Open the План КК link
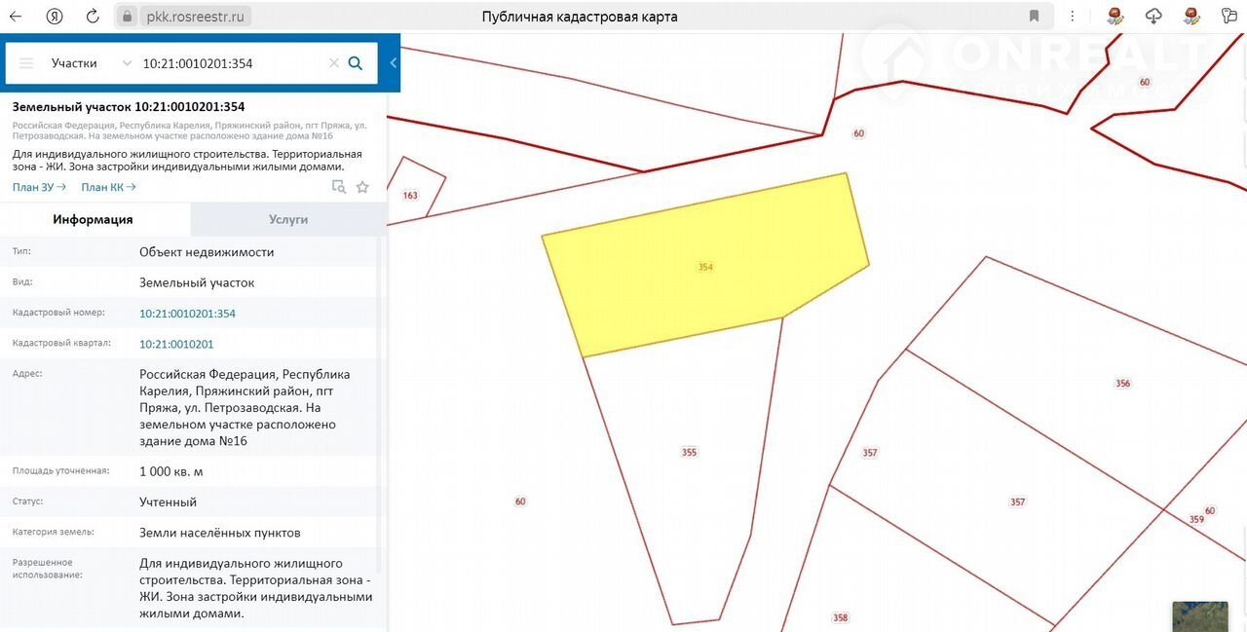1247x632 pixels. coord(108,187)
